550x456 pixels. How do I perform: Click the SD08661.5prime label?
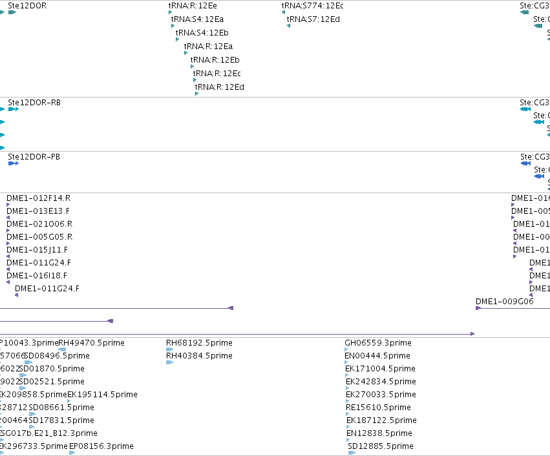click(x=61, y=408)
